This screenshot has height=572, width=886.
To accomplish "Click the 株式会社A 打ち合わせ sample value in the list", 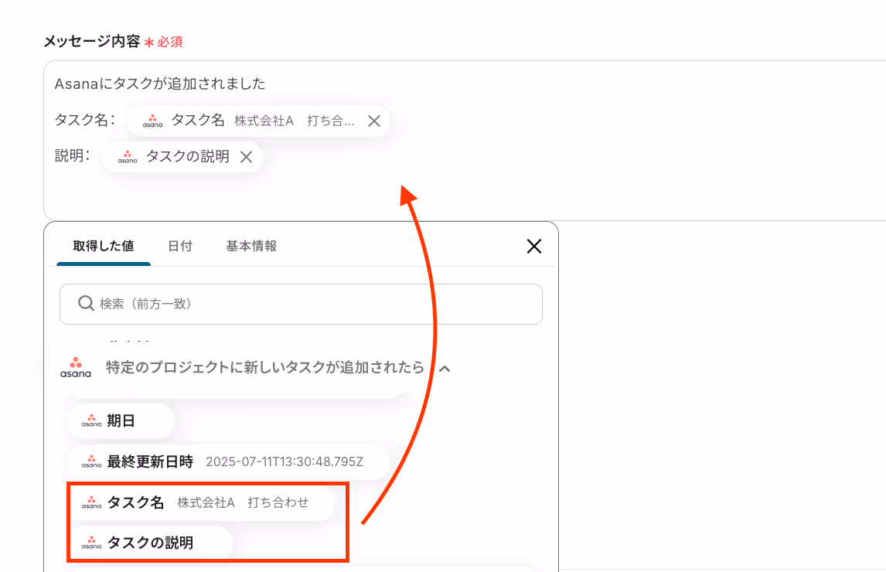I will point(243,502).
